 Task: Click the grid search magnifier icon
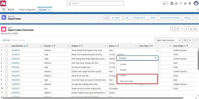coord(172,29)
